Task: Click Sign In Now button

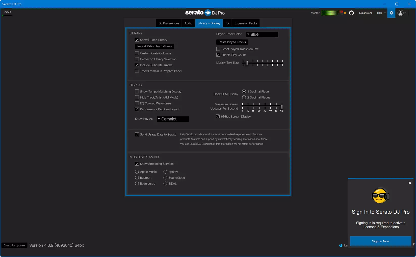Action: point(381,241)
